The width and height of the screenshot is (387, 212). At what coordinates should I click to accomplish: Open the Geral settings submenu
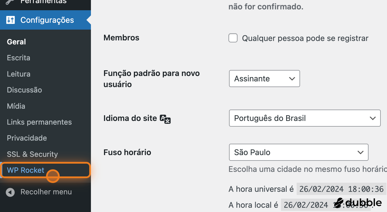[x=16, y=42]
